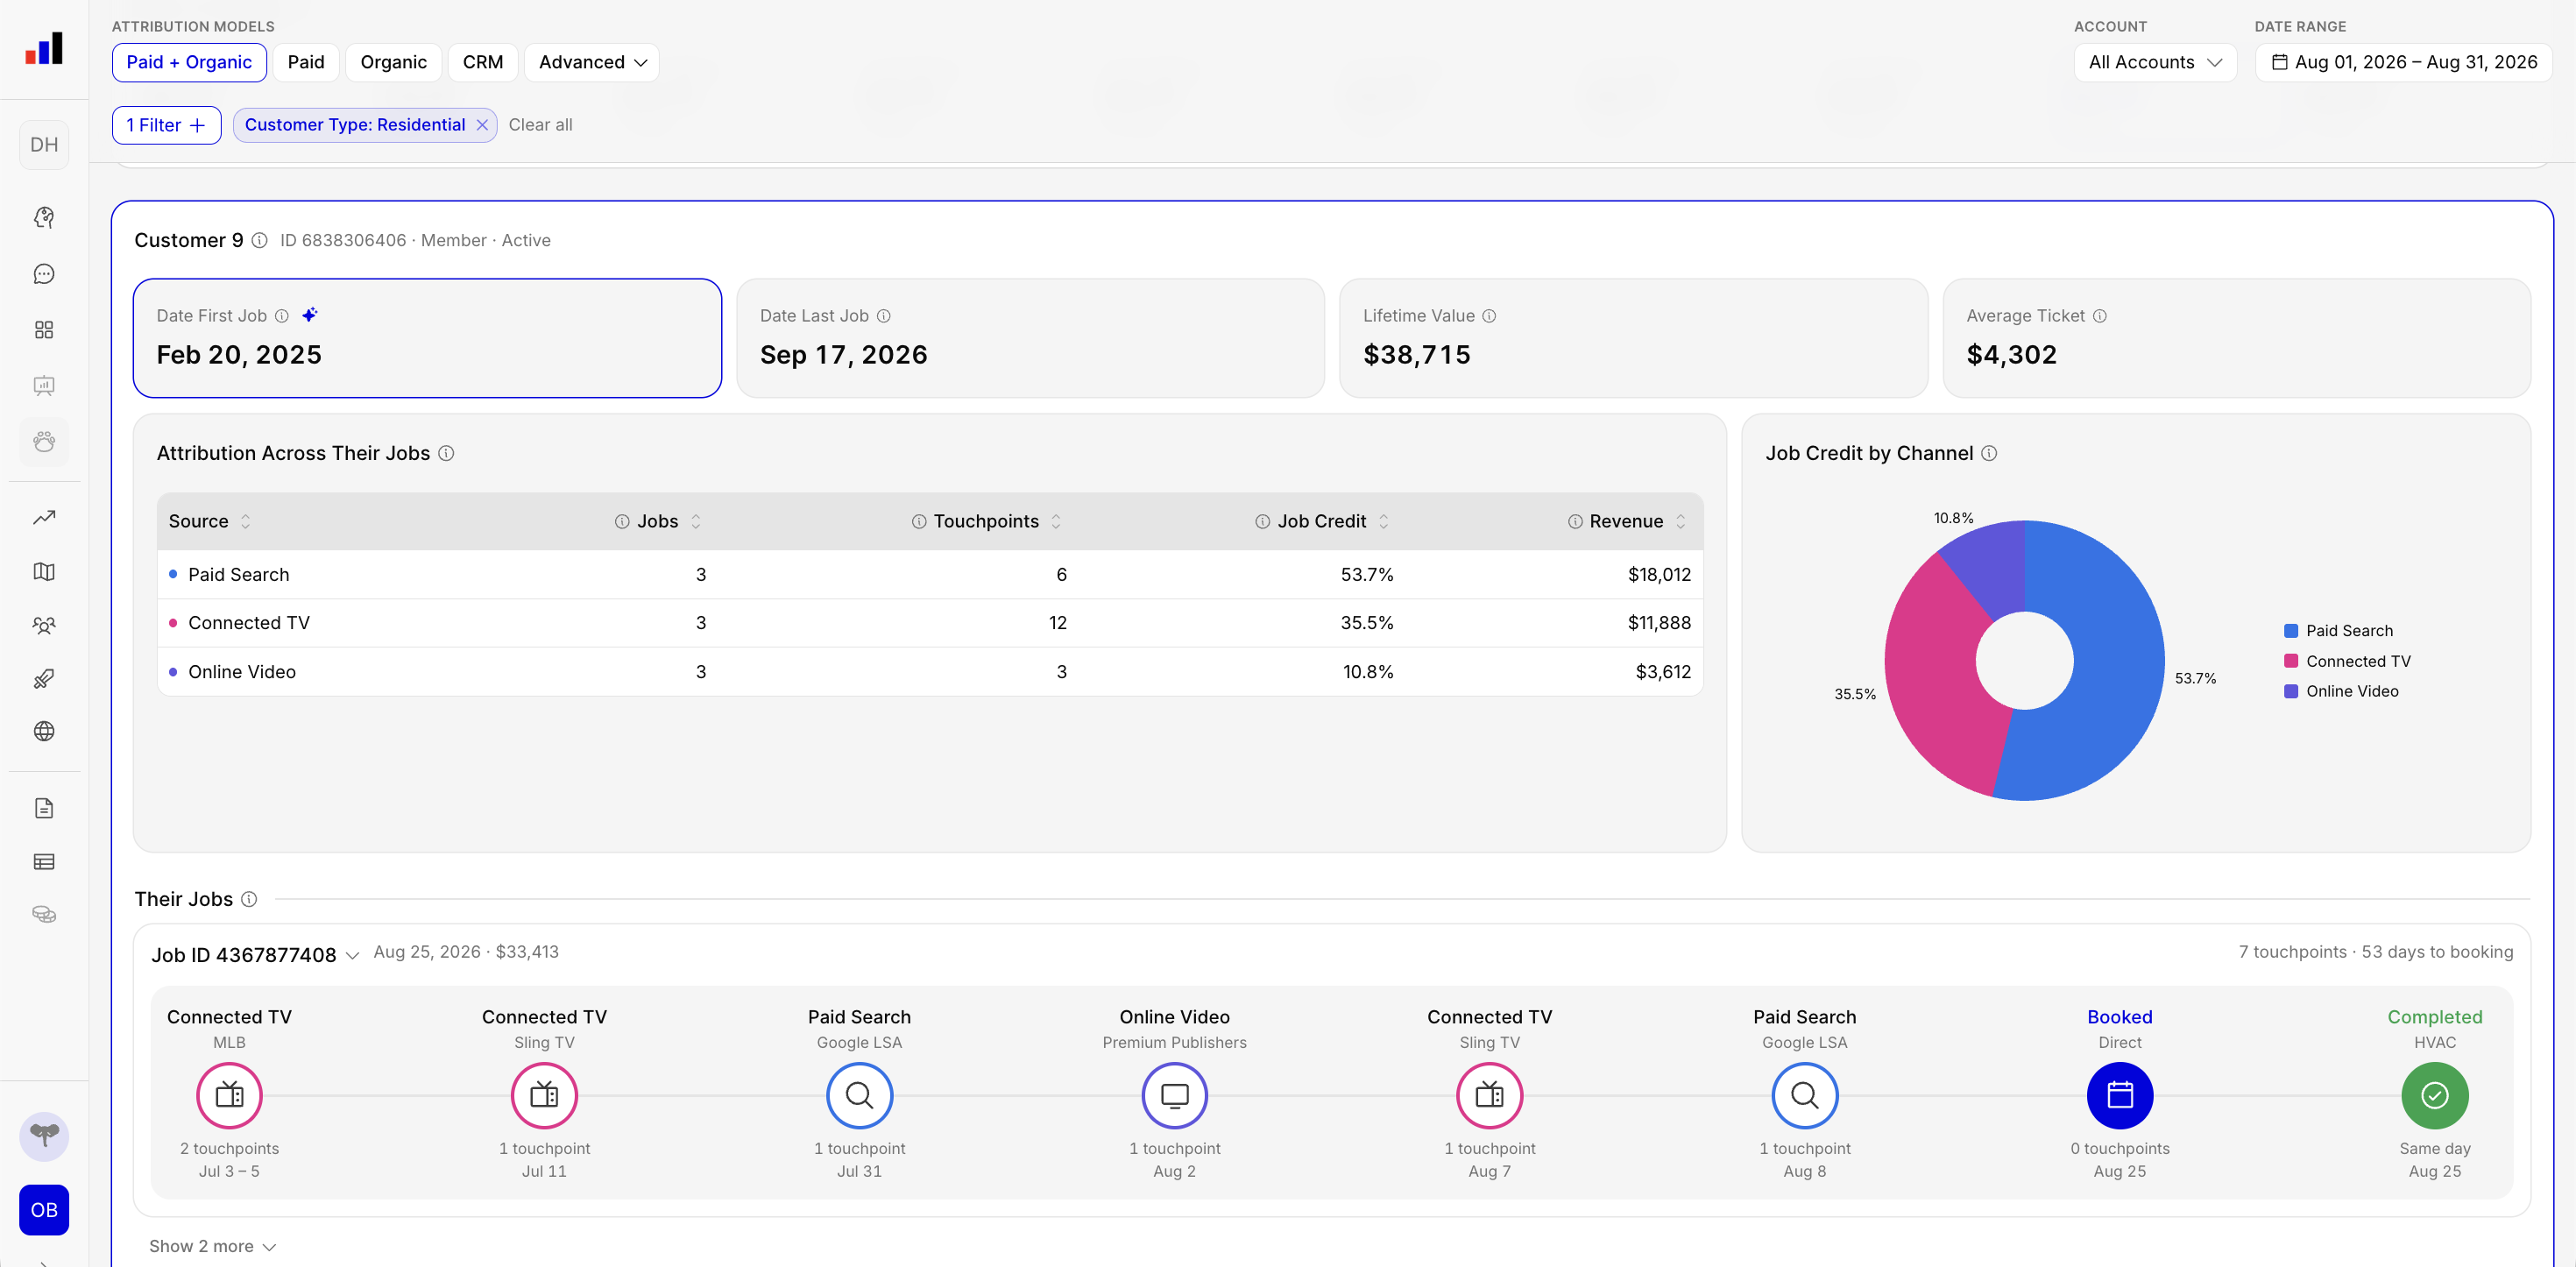Image resolution: width=2576 pixels, height=1267 pixels.
Task: Open the DH workspace switcher
Action: tap(44, 145)
